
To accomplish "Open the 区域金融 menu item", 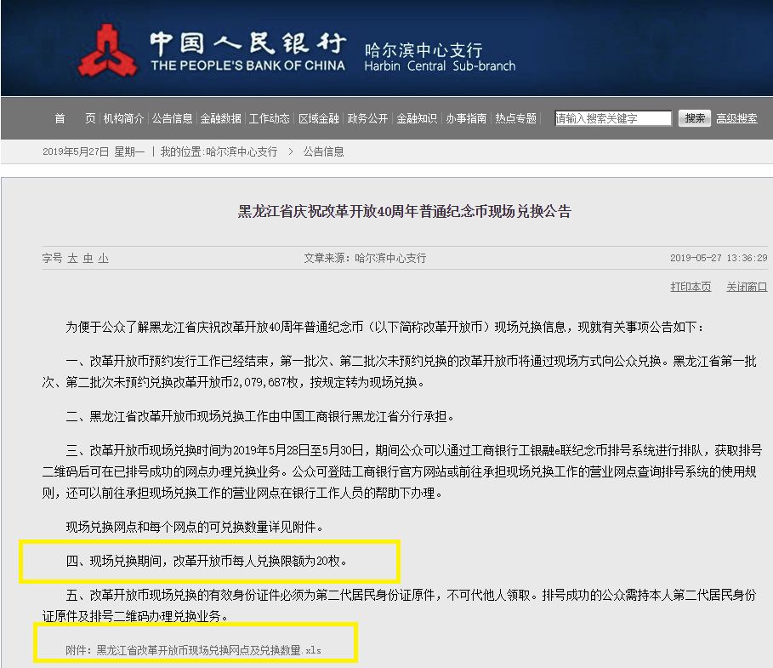I will (318, 118).
